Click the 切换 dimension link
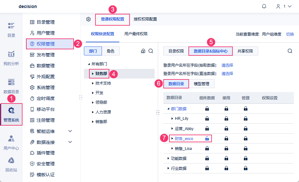Image resolution: width=299 pixels, height=182 pixels. tap(290, 34)
